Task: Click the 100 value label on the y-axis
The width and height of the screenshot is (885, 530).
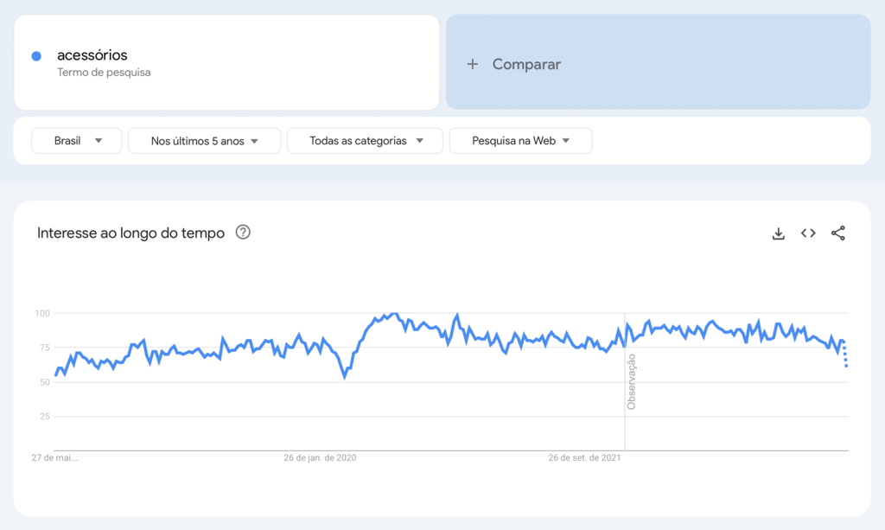Action: coord(45,313)
